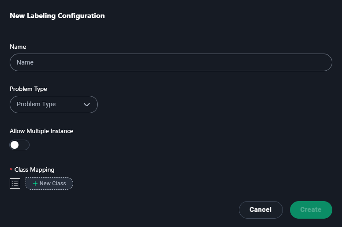Click the green plus icon for New Class

[x=35, y=184]
